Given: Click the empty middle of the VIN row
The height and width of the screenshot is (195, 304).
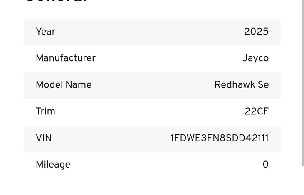Looking at the screenshot, I should pos(111,139).
